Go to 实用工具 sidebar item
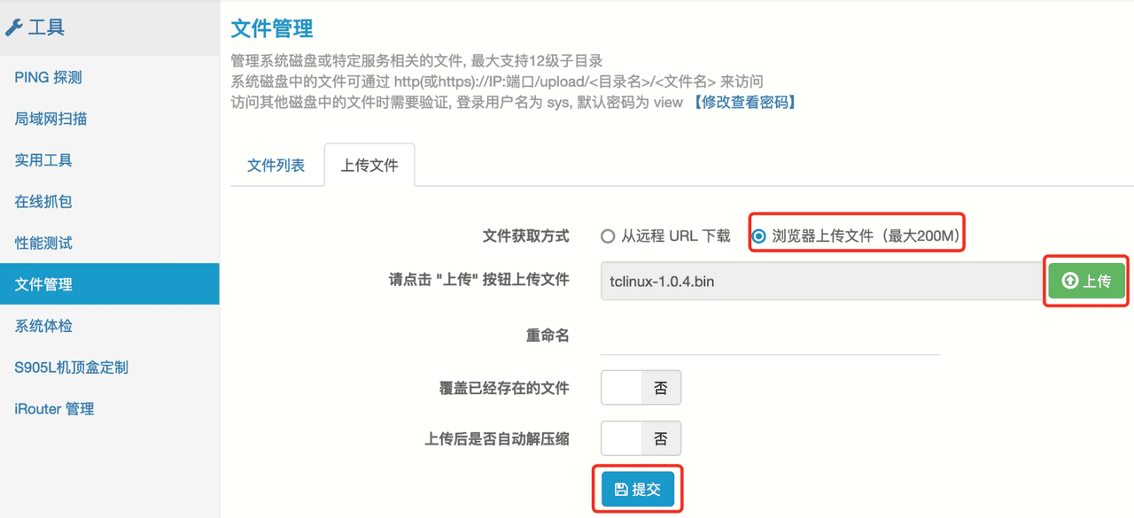 [x=44, y=160]
